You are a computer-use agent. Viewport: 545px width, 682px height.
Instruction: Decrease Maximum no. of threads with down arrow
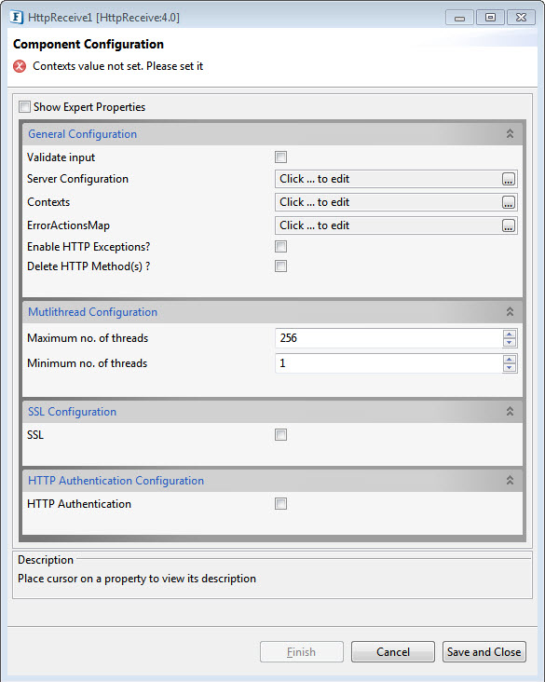tap(510, 343)
